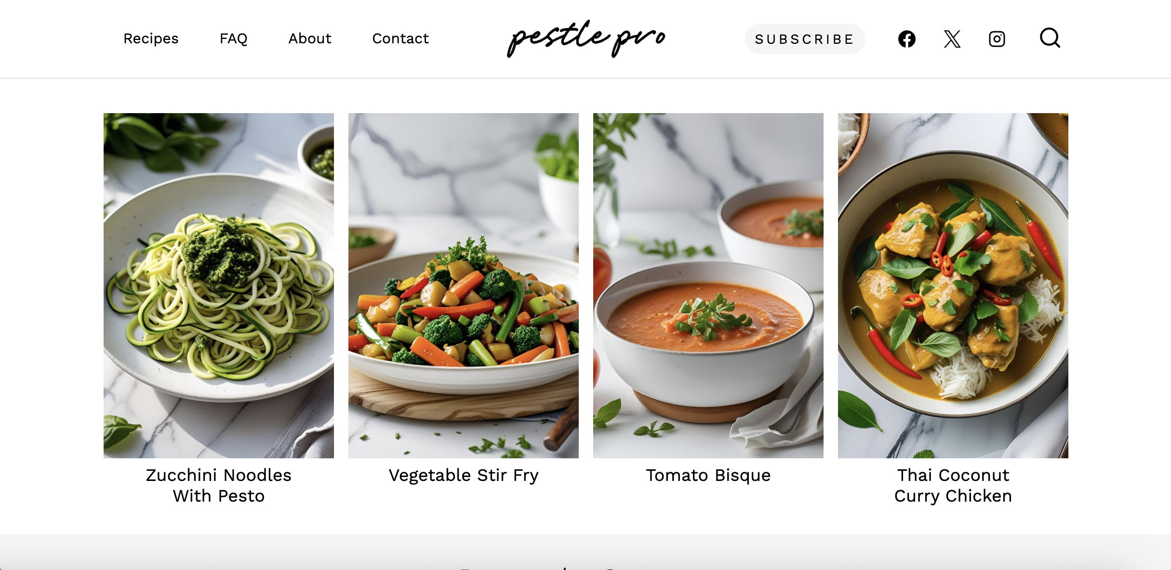1171x570 pixels.
Task: Select the Tomato Bisque title link
Action: pos(708,475)
